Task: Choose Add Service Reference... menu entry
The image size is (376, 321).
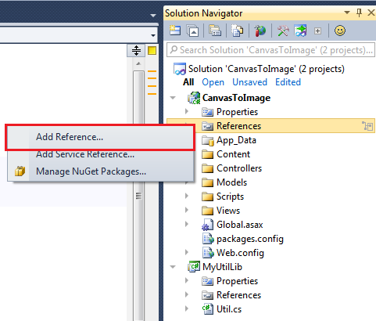Action: pyautogui.click(x=100, y=154)
